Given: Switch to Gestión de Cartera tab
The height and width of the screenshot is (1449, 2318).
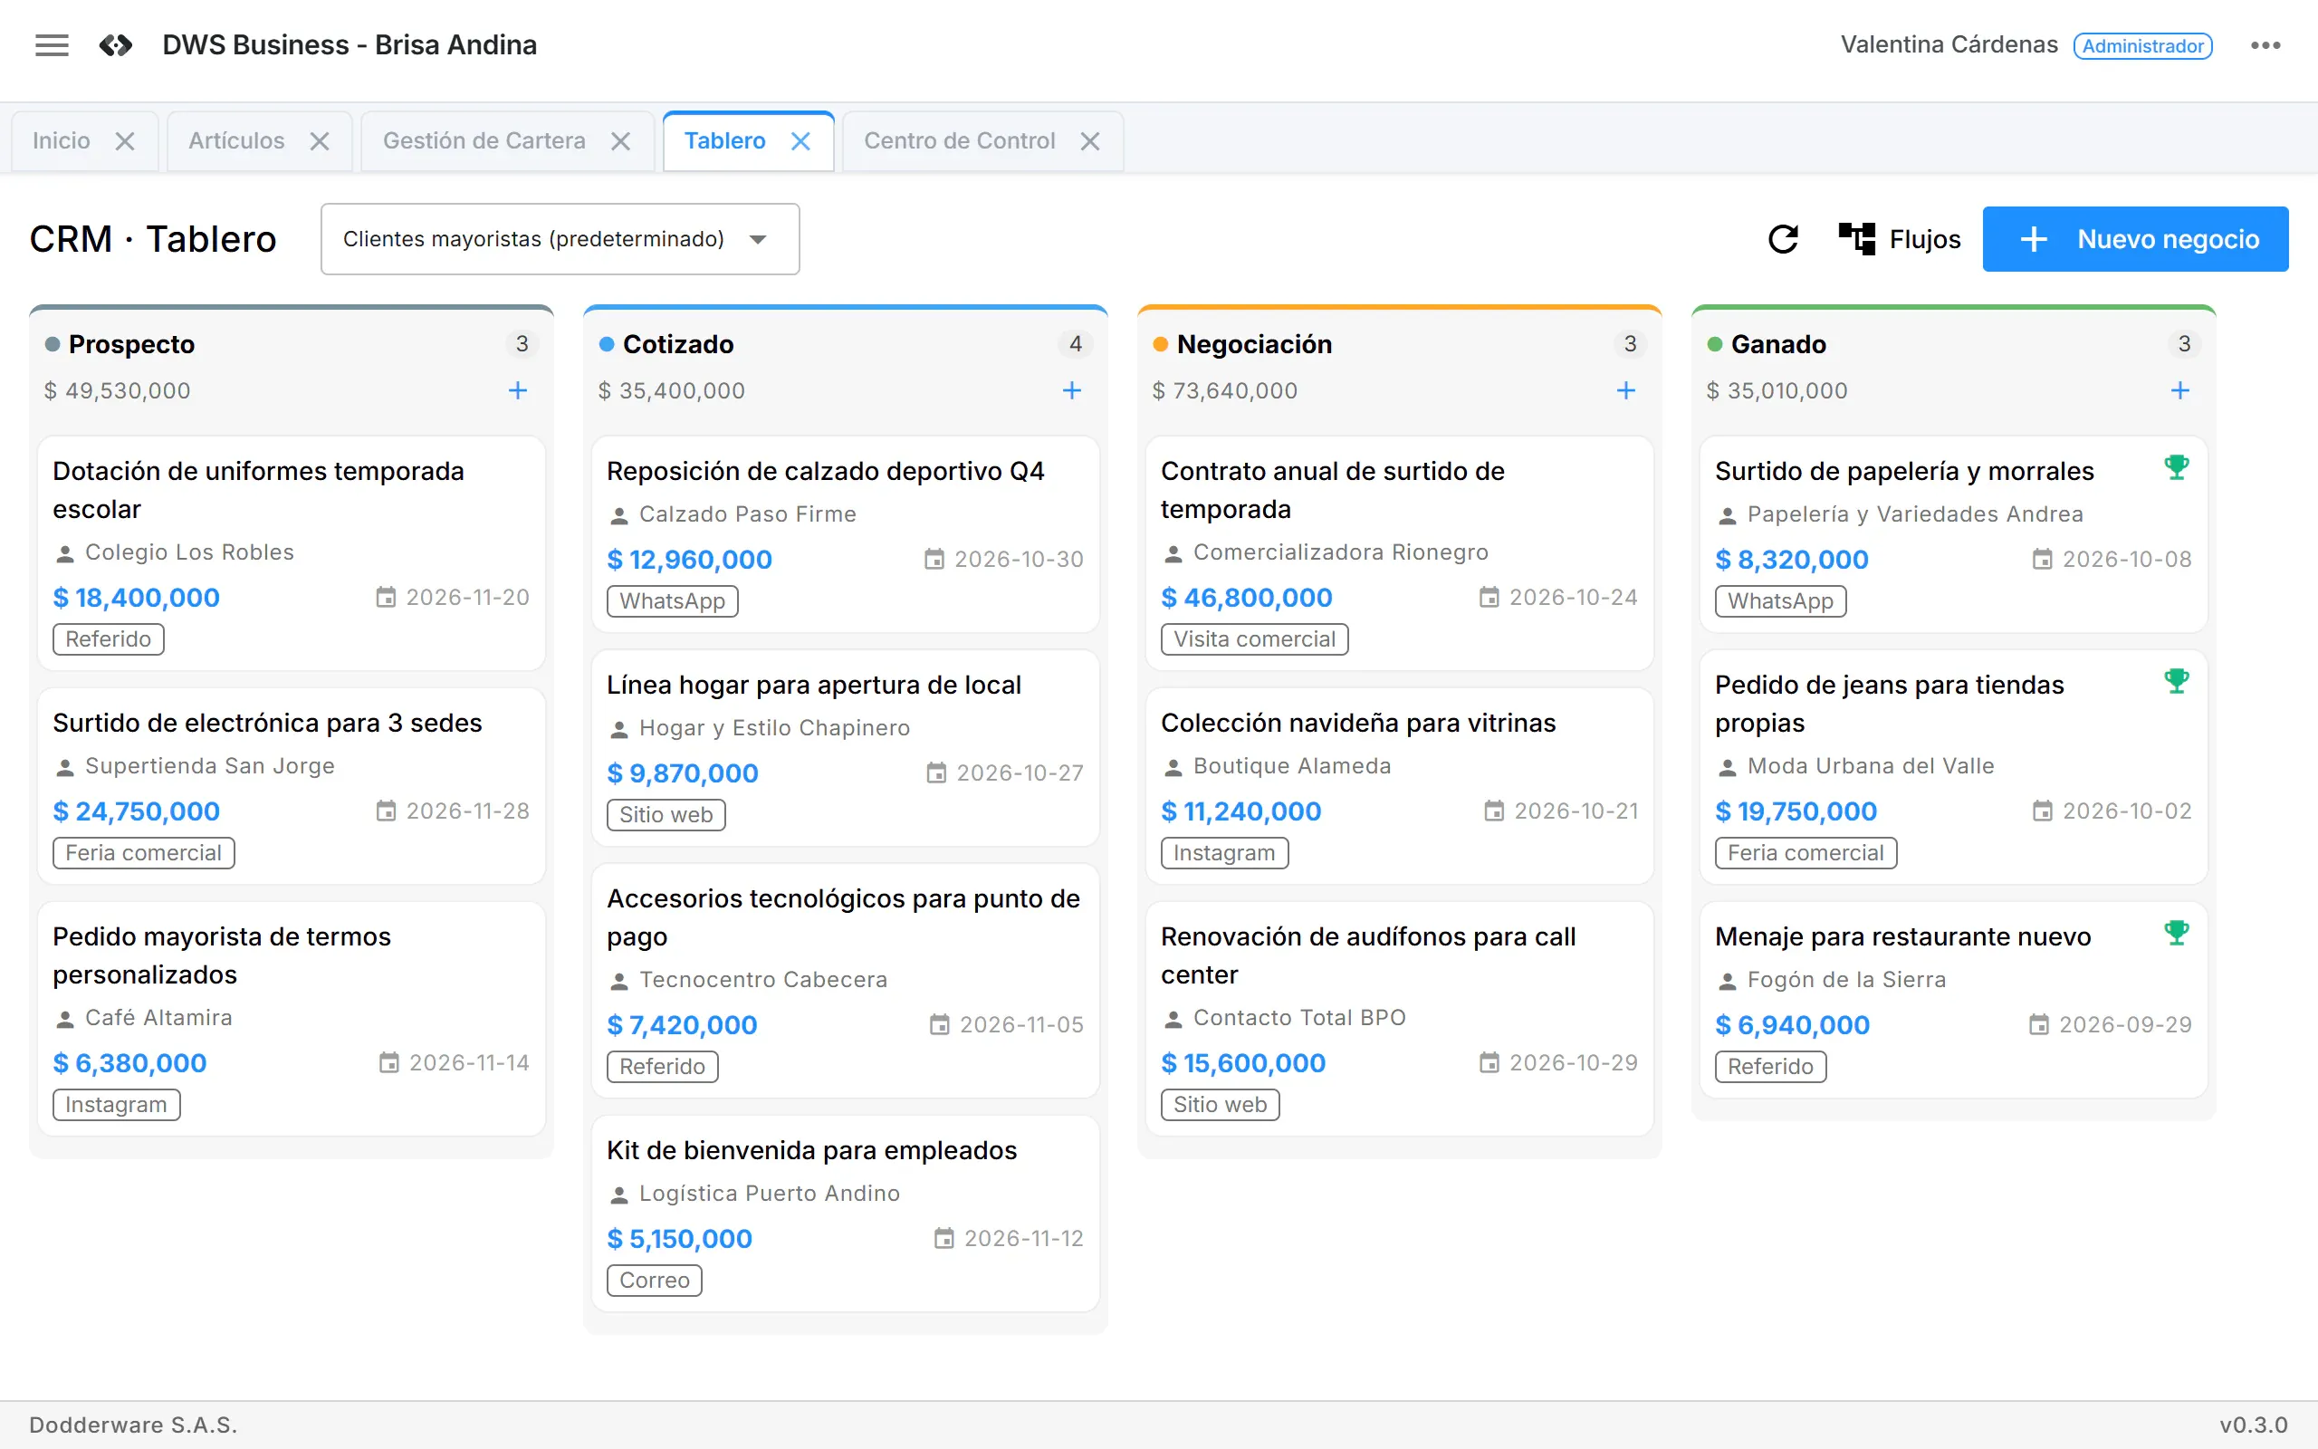Looking at the screenshot, I should click(484, 141).
